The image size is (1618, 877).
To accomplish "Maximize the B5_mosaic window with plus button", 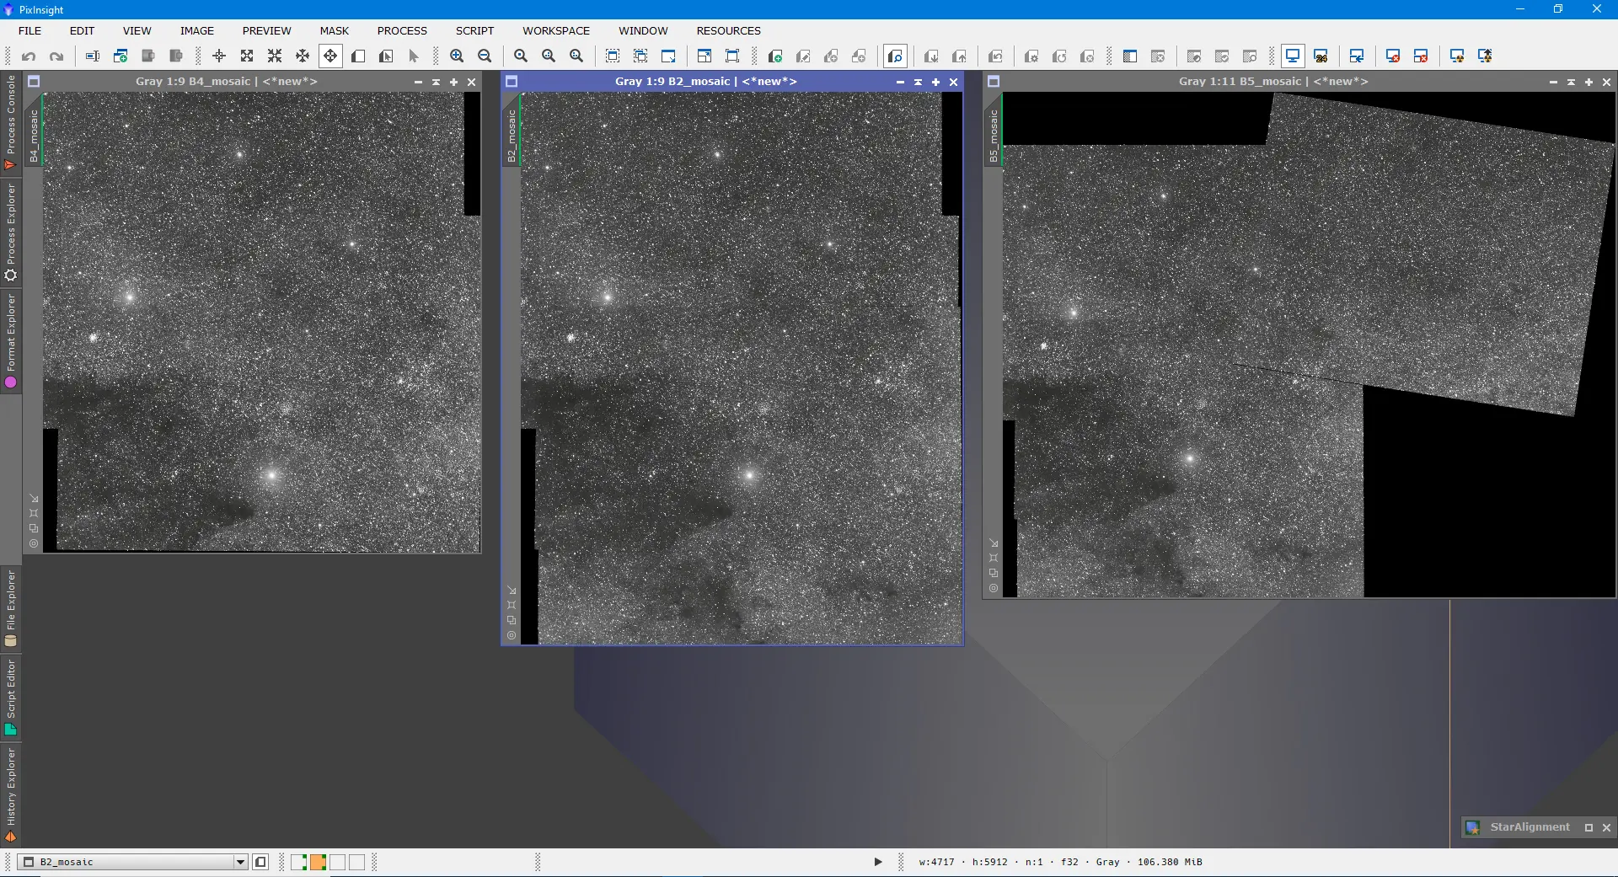I will [x=1589, y=82].
